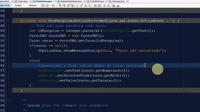The width and height of the screenshot is (200, 112).
Task: Click 'txtNomeCurso' on line 97
Action: 51,71
